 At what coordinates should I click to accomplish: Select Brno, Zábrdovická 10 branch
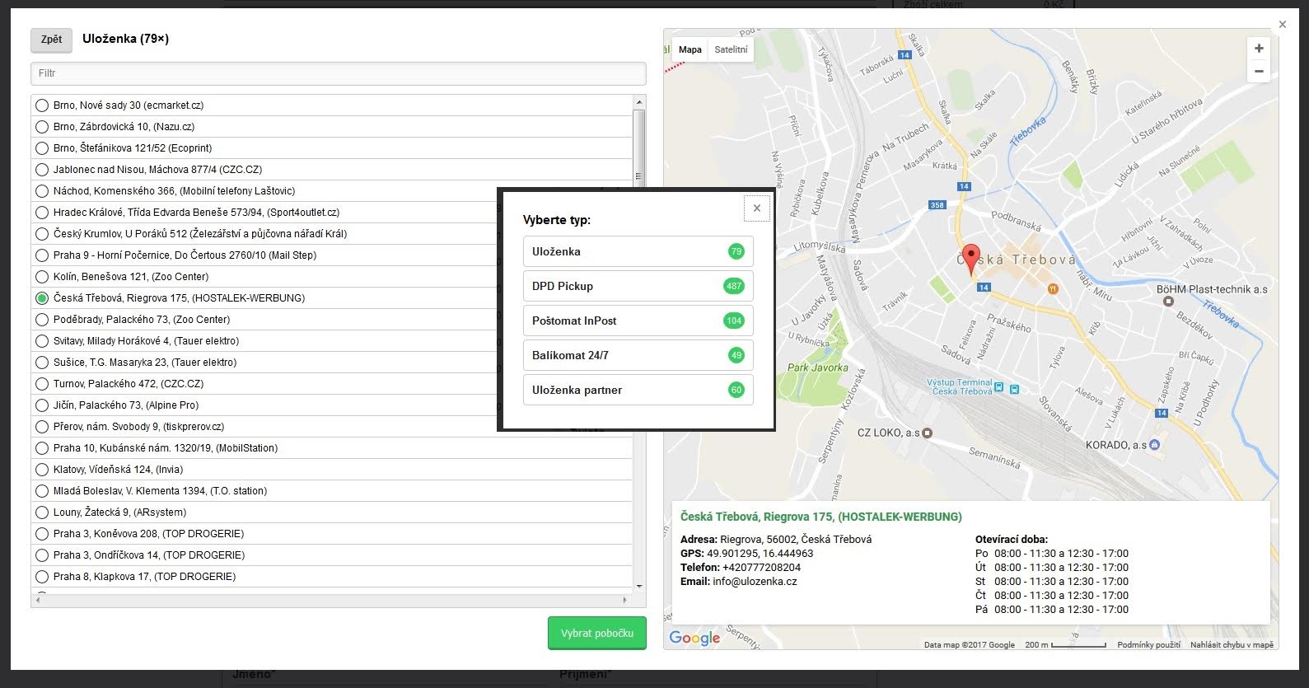[x=42, y=127]
